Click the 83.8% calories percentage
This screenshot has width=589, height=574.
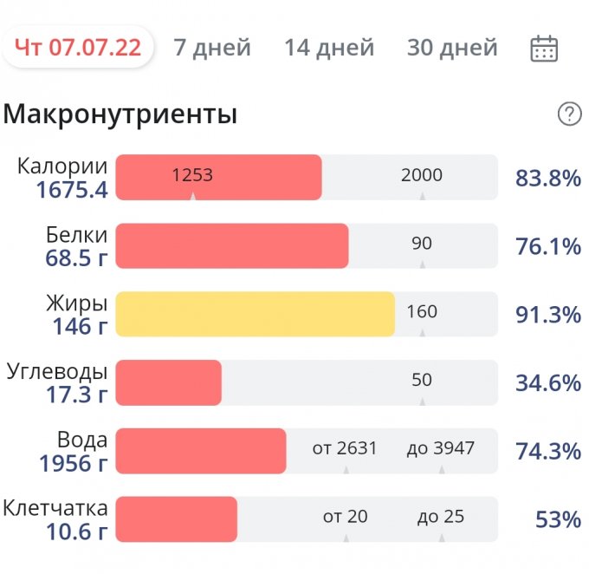click(x=547, y=179)
